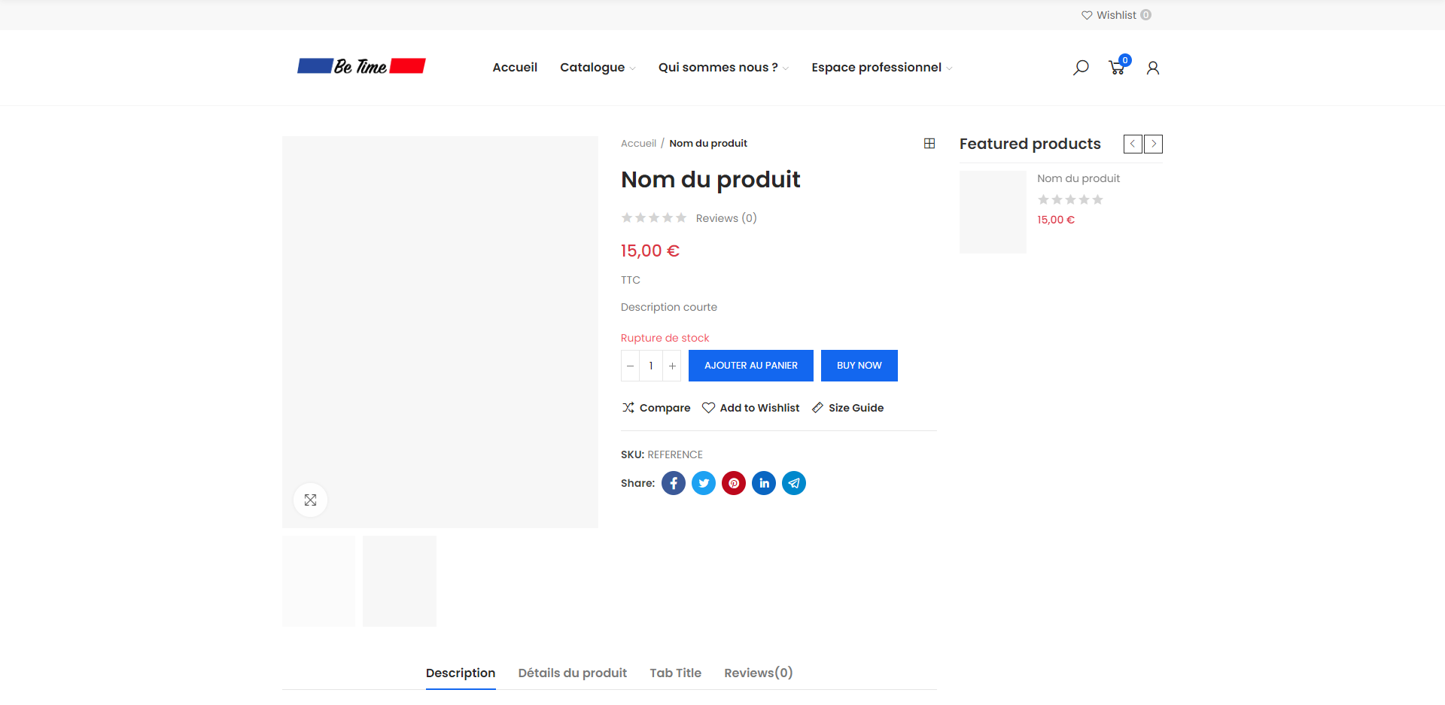
Task: Click the Reviews (0) link
Action: pyautogui.click(x=726, y=218)
